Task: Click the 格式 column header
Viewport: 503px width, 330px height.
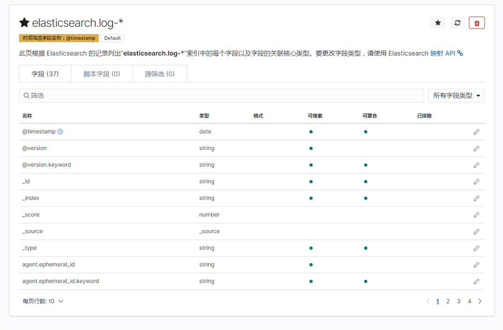Action: [258, 116]
